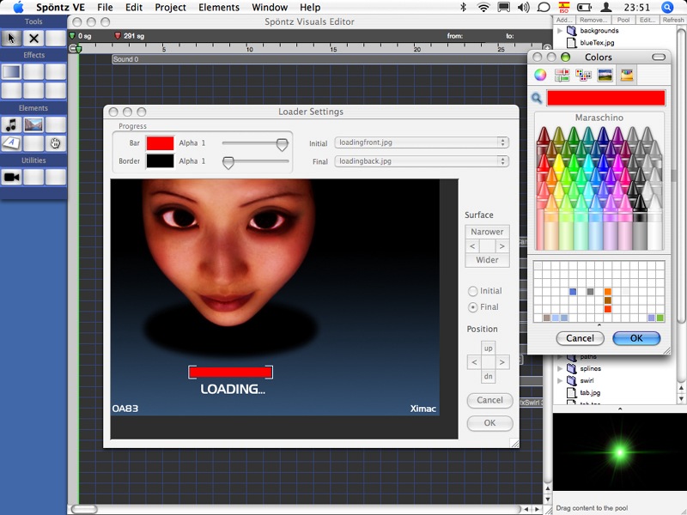Open the Final image dropdown loadingback.jpg
This screenshot has width=687, height=515.
coord(421,161)
